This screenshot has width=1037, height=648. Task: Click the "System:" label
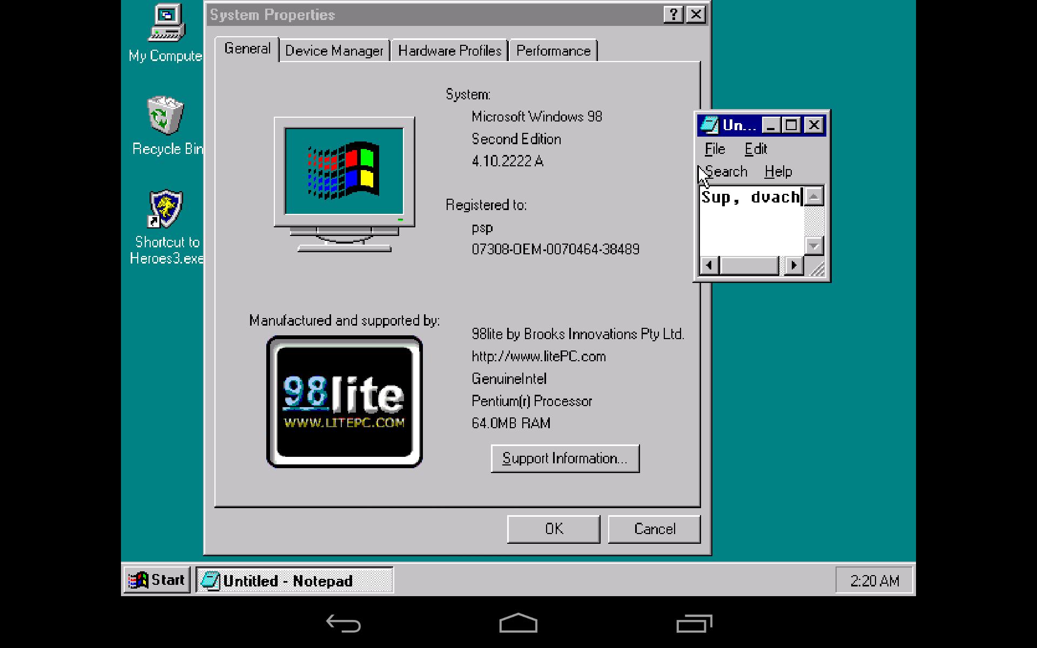(x=468, y=94)
